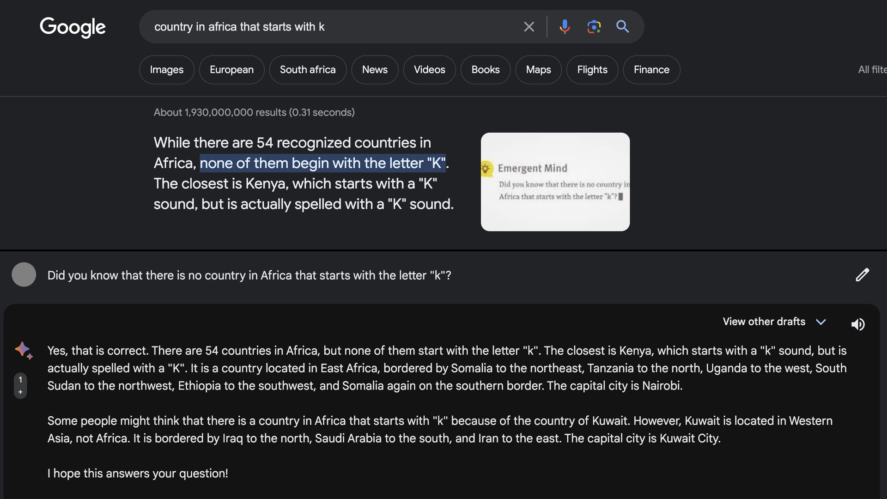Viewport: 887px width, 499px height.
Task: Switch to Videos results tab
Action: pos(429,70)
